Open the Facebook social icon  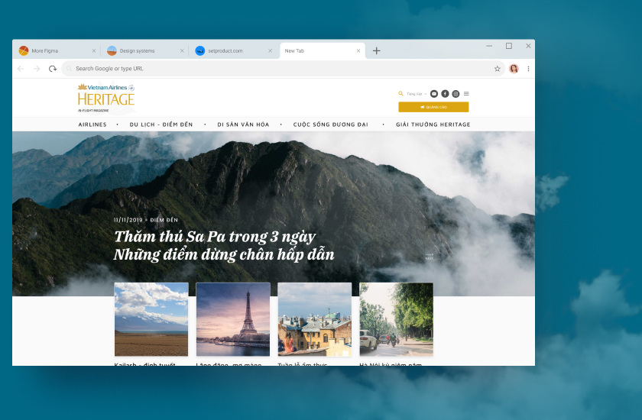445,94
